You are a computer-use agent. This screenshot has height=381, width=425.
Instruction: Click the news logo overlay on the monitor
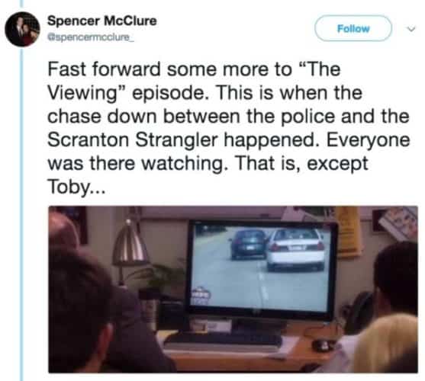pos(201,295)
